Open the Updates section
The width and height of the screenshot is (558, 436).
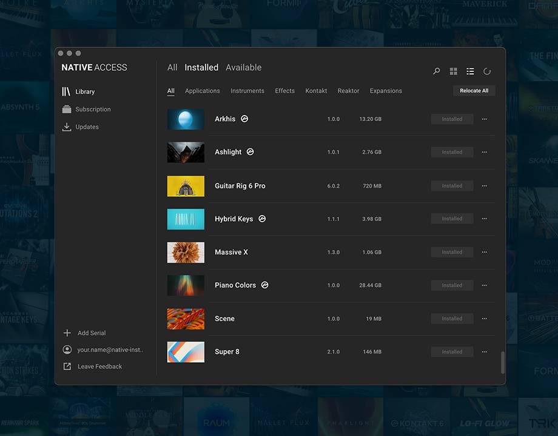pos(87,127)
